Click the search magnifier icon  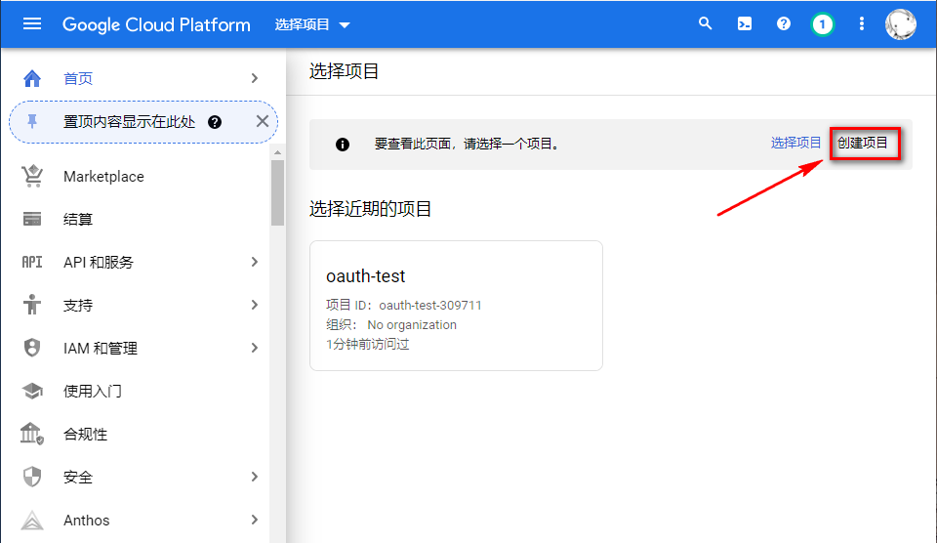click(x=705, y=23)
